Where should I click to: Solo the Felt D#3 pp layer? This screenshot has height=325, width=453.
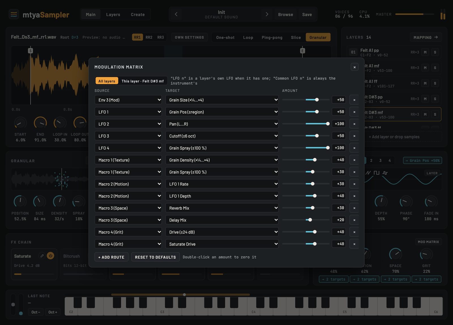click(x=435, y=99)
